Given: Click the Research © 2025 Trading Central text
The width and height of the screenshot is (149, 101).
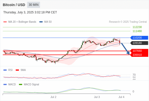Looking at the screenshot, I should click(128, 22).
